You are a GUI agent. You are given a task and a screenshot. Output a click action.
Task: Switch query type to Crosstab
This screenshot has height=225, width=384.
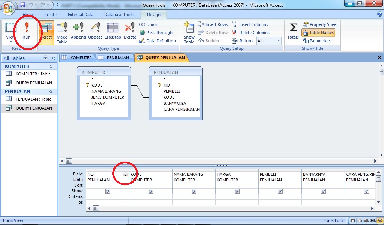(112, 32)
